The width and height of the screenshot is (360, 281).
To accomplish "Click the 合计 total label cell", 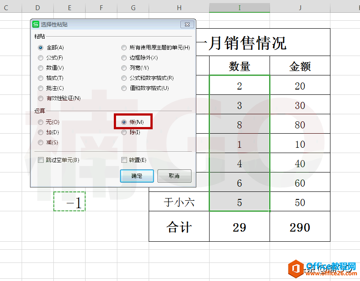I will [179, 226].
